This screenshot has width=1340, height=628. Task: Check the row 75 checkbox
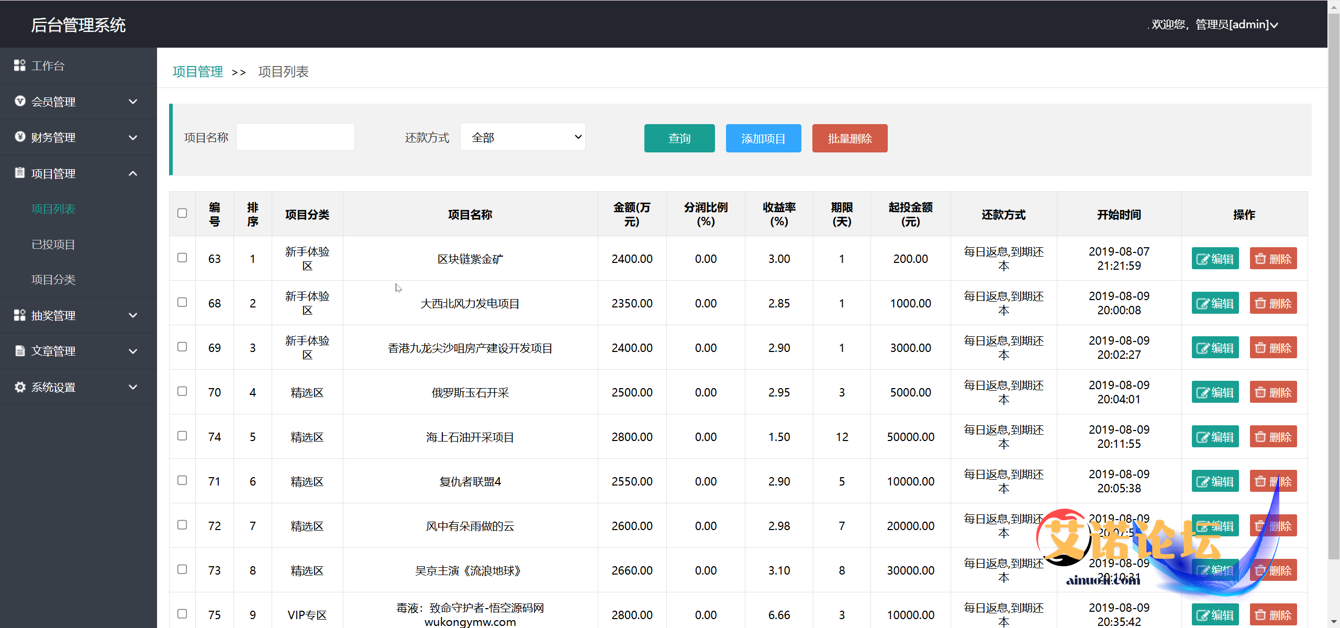pyautogui.click(x=182, y=614)
